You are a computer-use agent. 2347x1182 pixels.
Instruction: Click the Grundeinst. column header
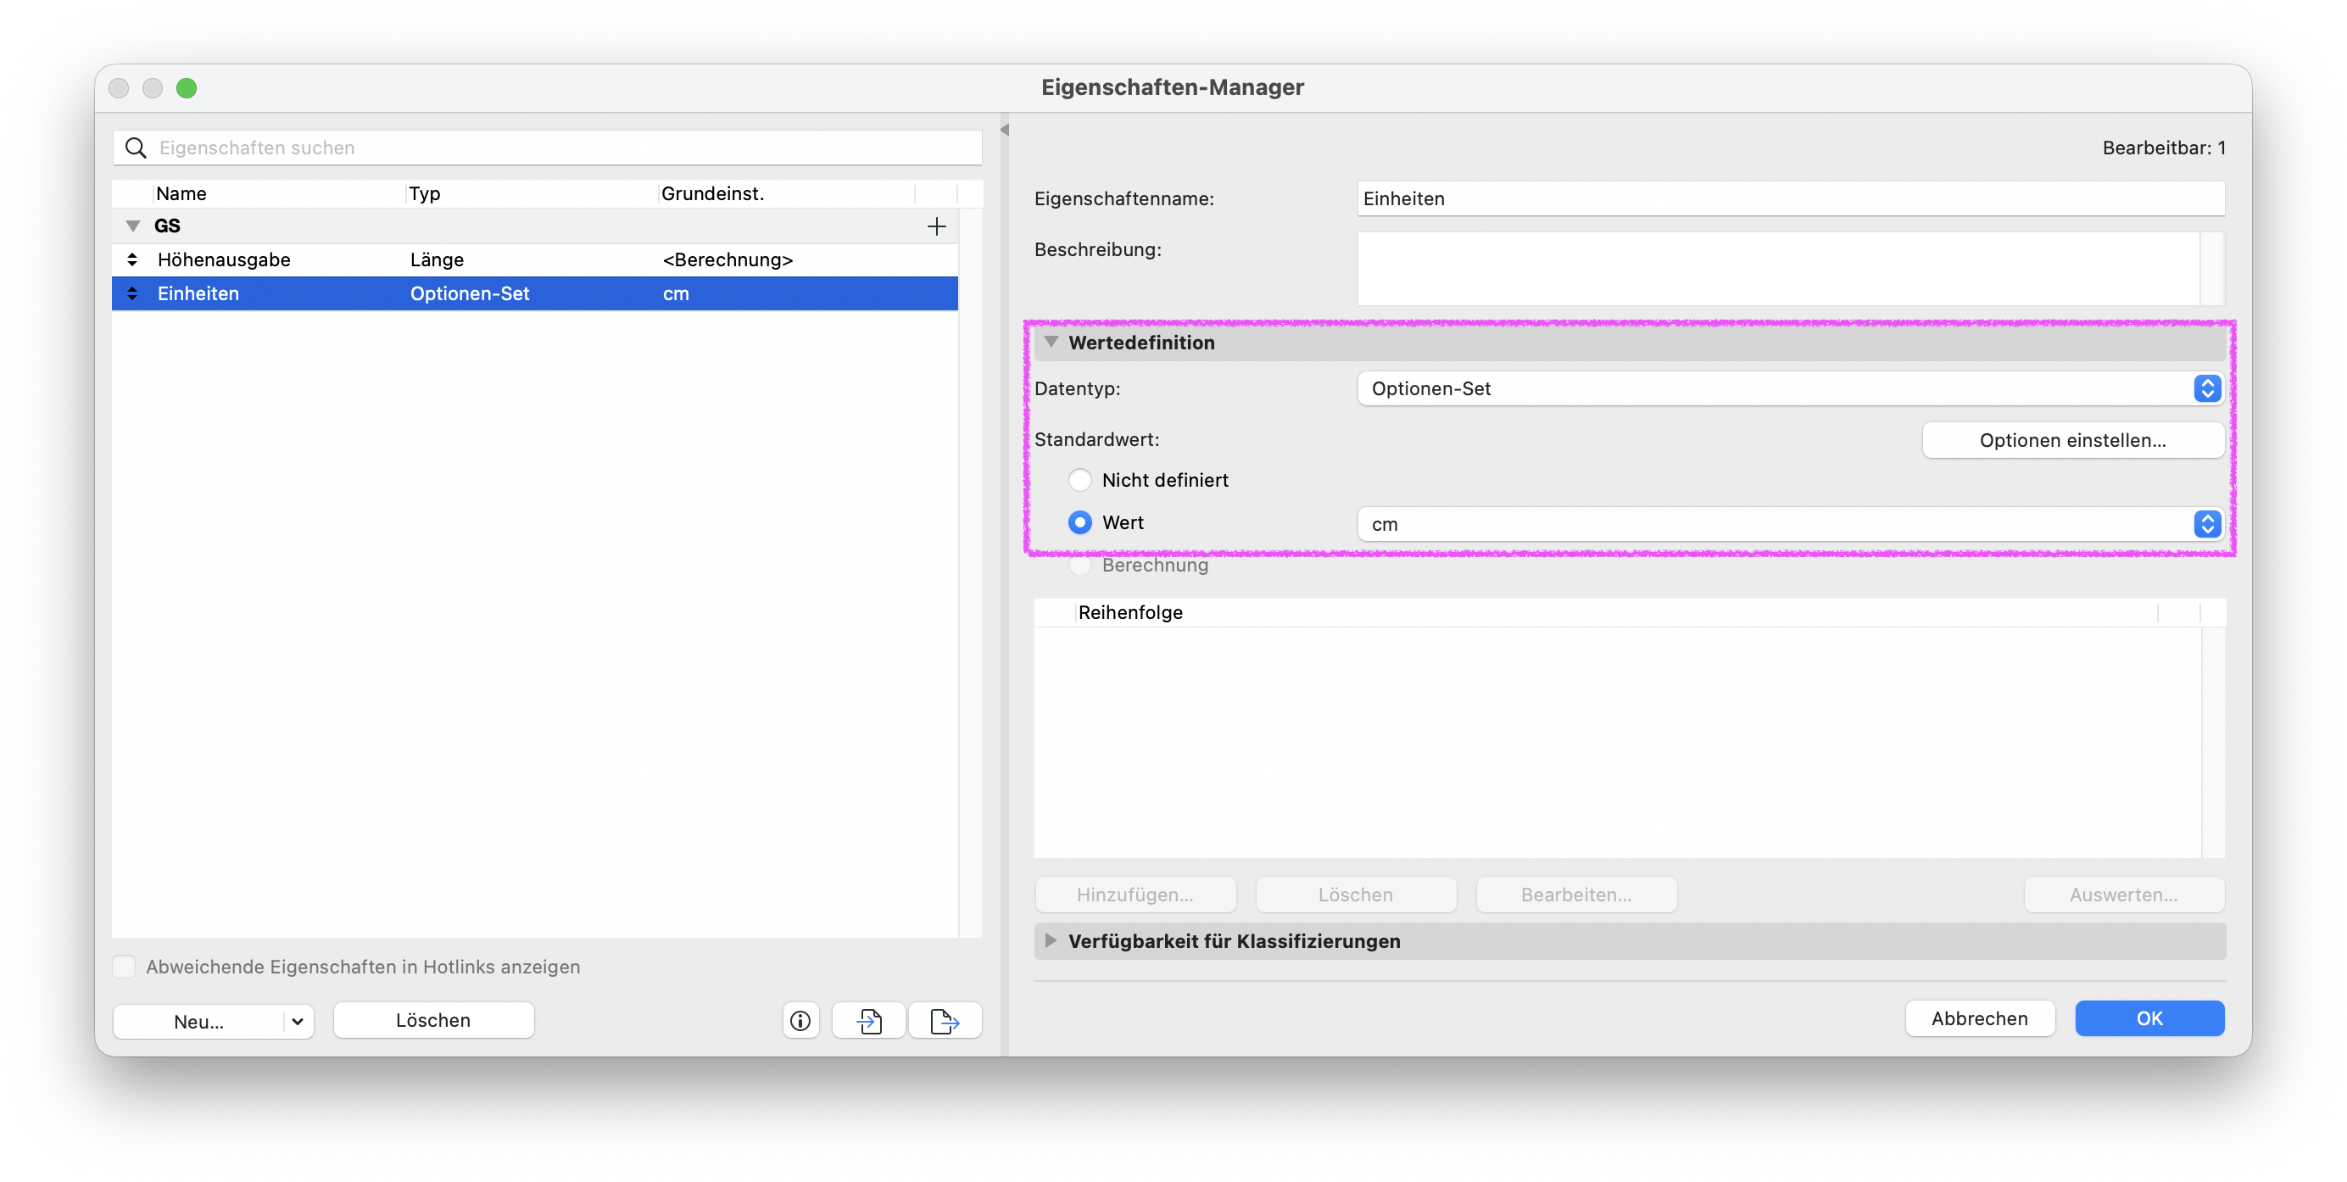coord(786,193)
